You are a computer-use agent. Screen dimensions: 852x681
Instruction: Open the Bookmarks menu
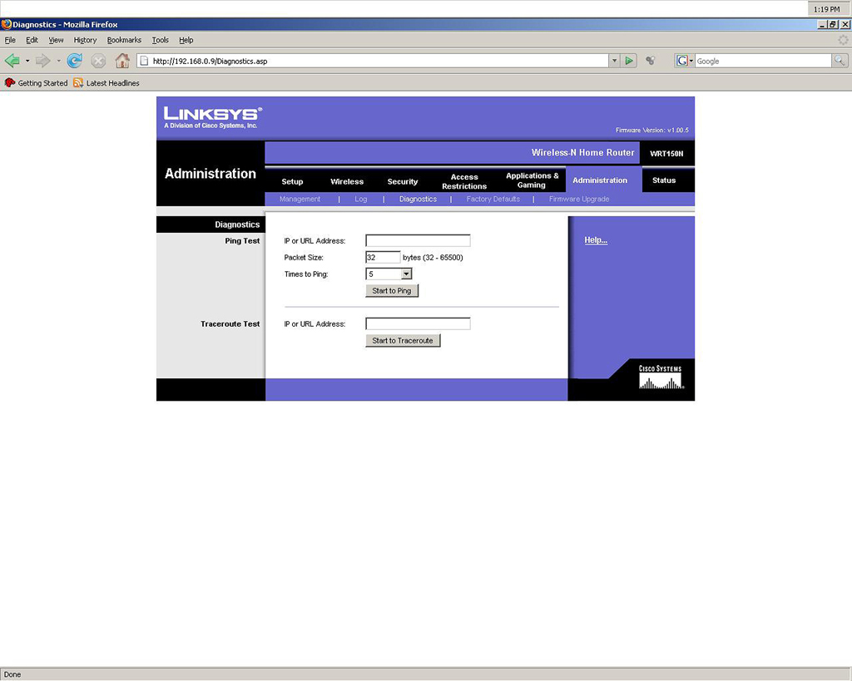pyautogui.click(x=124, y=40)
